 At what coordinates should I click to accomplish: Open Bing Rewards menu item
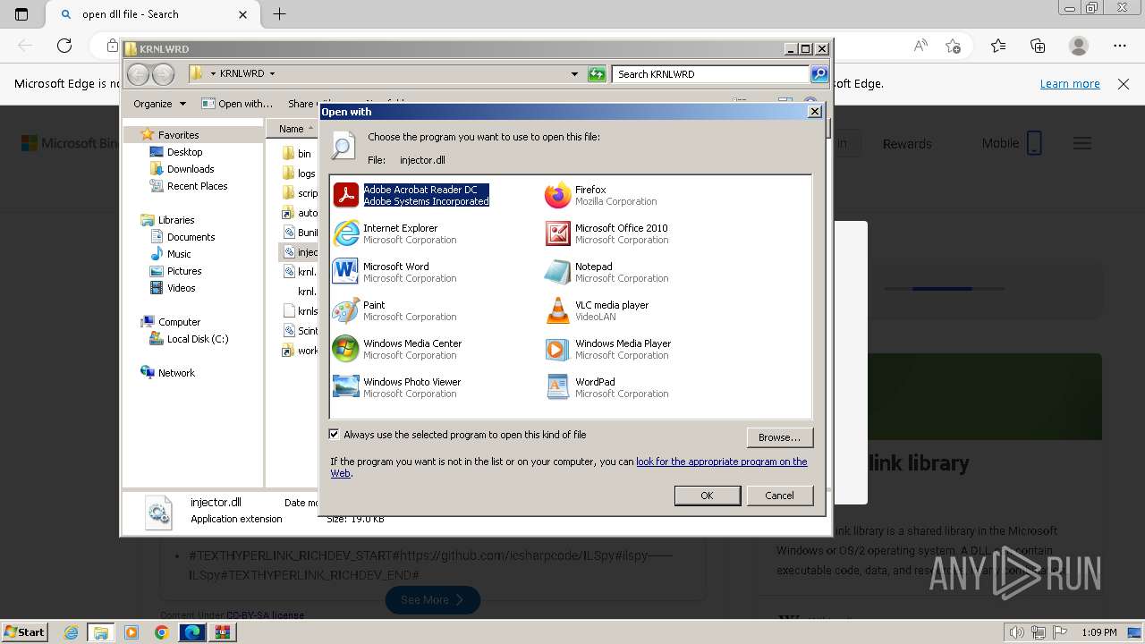[x=907, y=144]
